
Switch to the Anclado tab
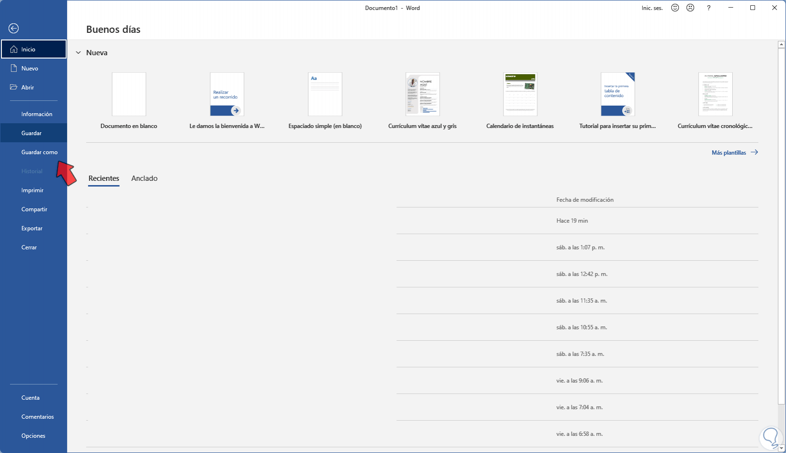point(144,178)
